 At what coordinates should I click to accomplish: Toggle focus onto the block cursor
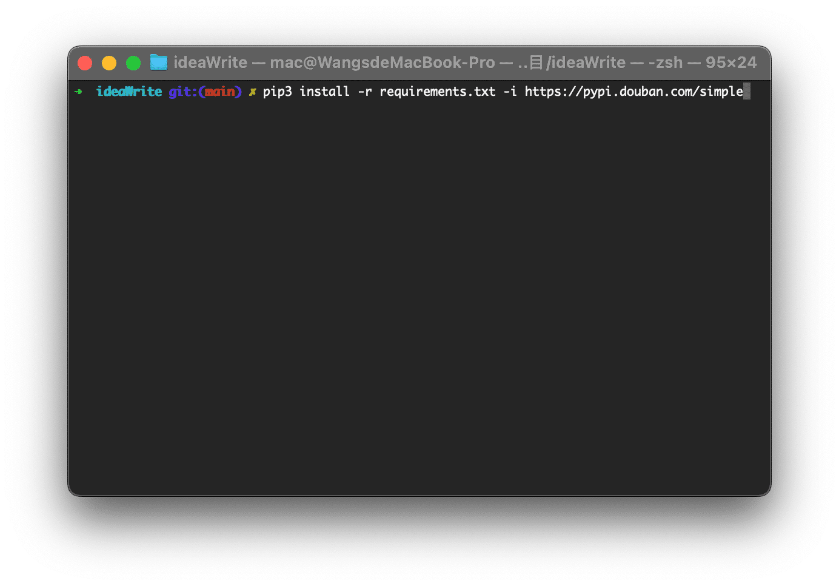click(x=747, y=91)
